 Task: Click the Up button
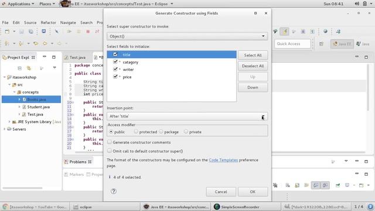[x=253, y=77]
